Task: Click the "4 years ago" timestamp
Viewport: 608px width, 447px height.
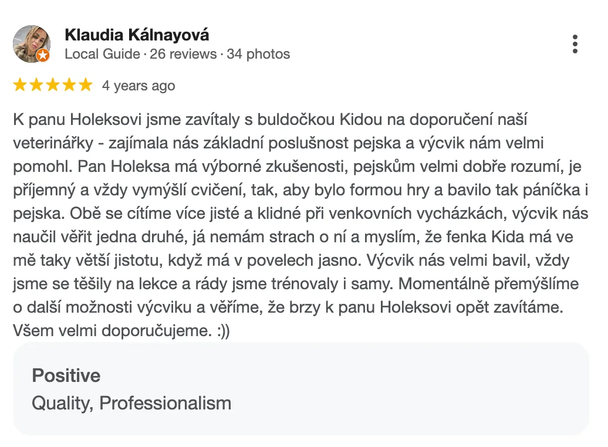Action: [139, 86]
